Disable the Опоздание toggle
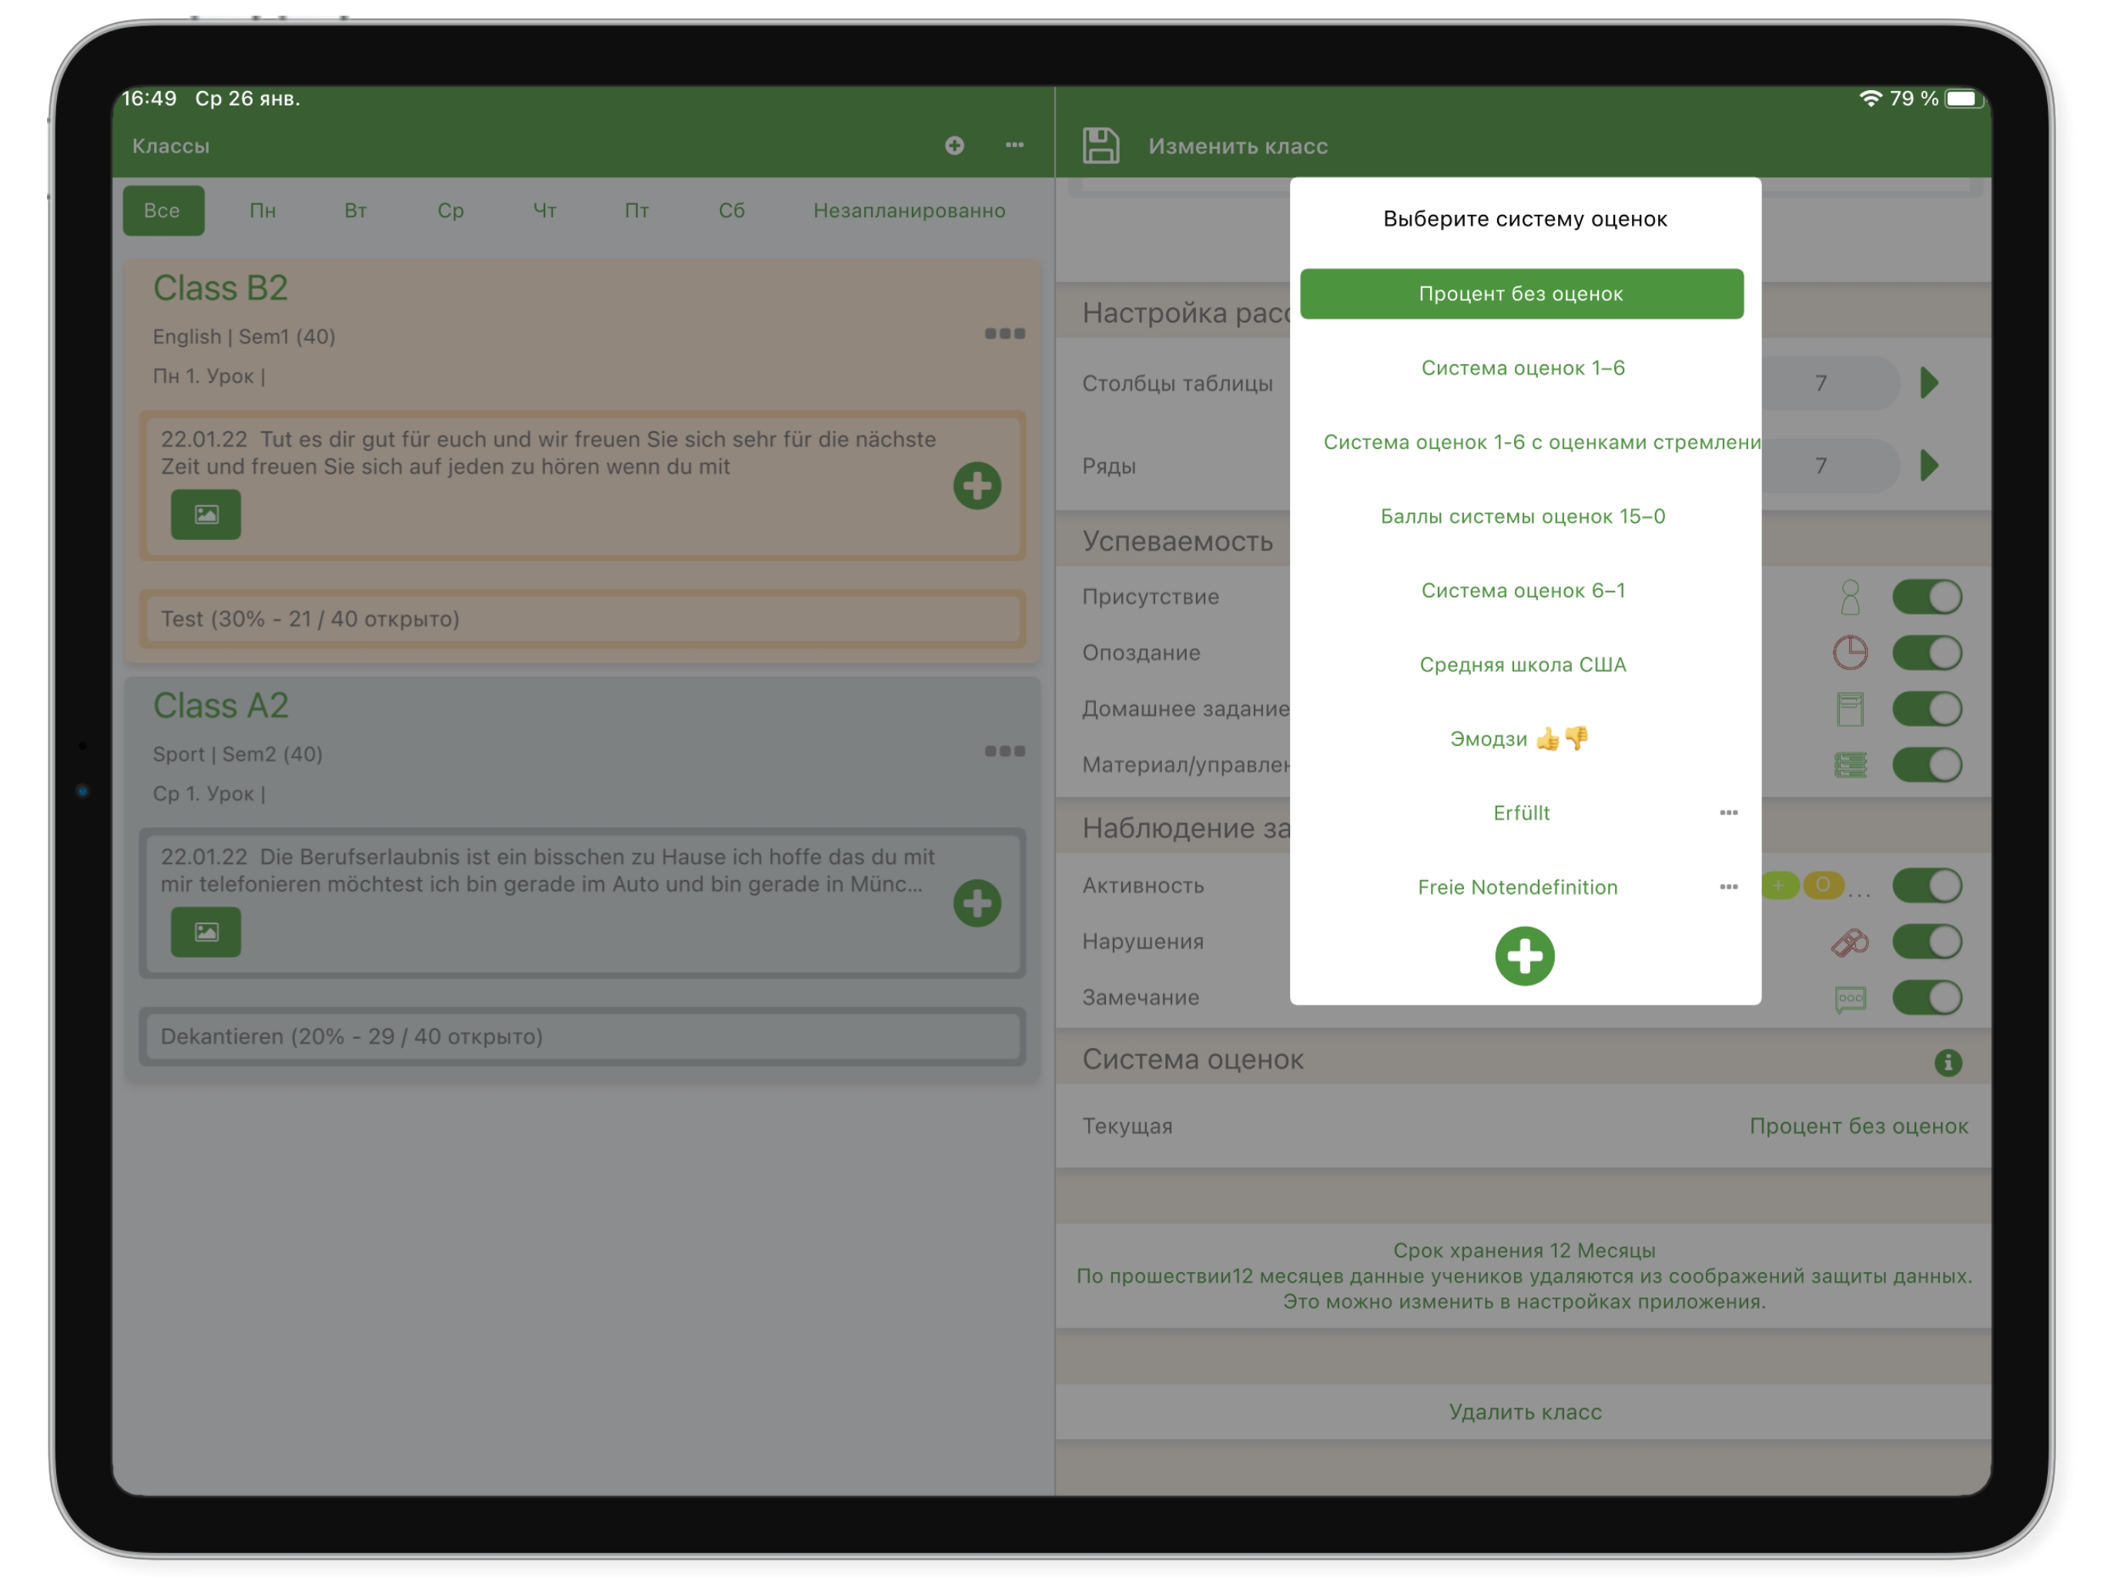The width and height of the screenshot is (2104, 1577). [x=1926, y=652]
